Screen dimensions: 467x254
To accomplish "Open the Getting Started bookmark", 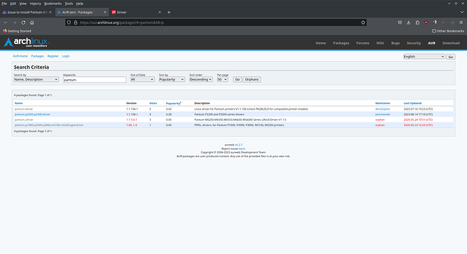I will point(17,31).
